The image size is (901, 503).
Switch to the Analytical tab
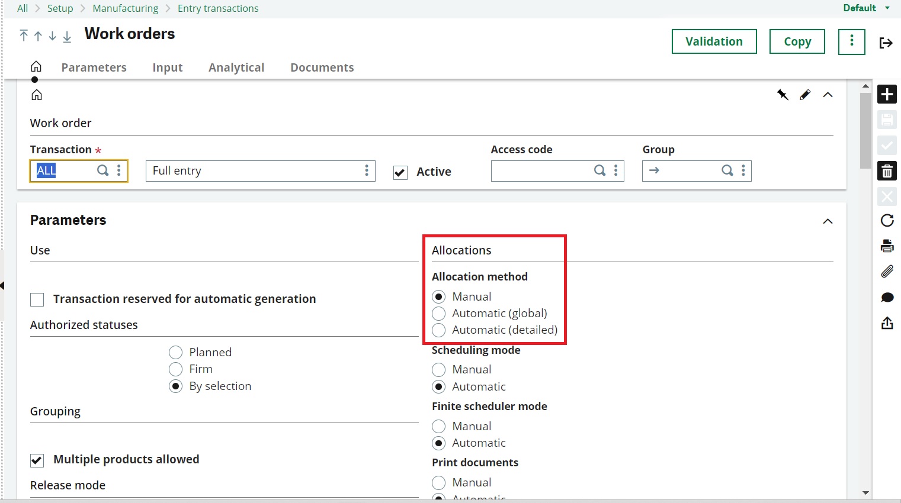[236, 67]
